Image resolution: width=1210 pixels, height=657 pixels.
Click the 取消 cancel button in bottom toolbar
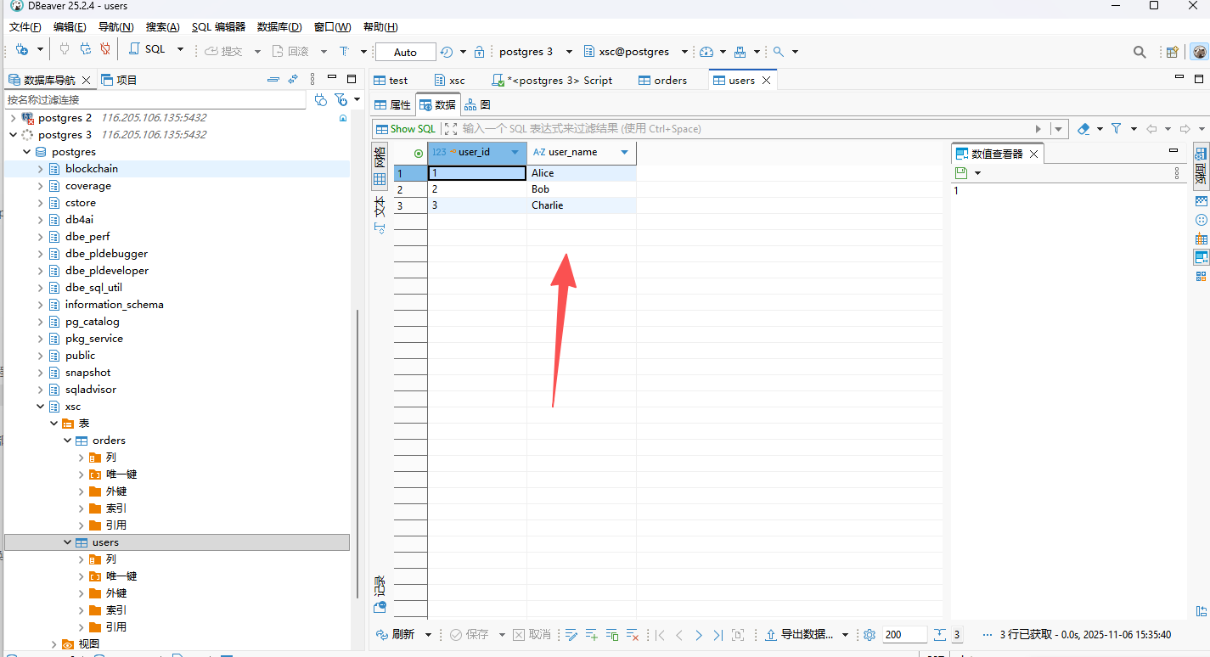(x=532, y=635)
